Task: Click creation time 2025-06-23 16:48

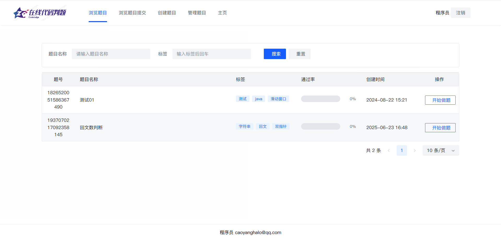Action: tap(387, 128)
